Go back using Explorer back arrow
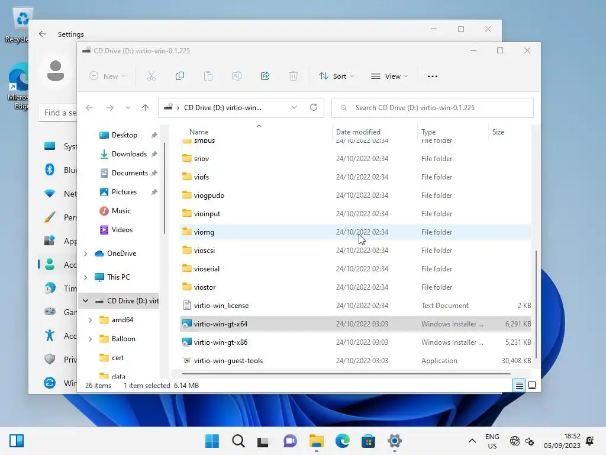This screenshot has width=606, height=455. [89, 108]
